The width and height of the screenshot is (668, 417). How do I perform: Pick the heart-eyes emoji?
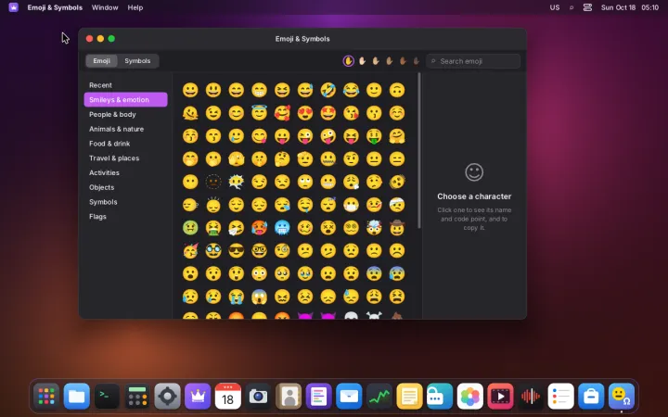tap(305, 113)
